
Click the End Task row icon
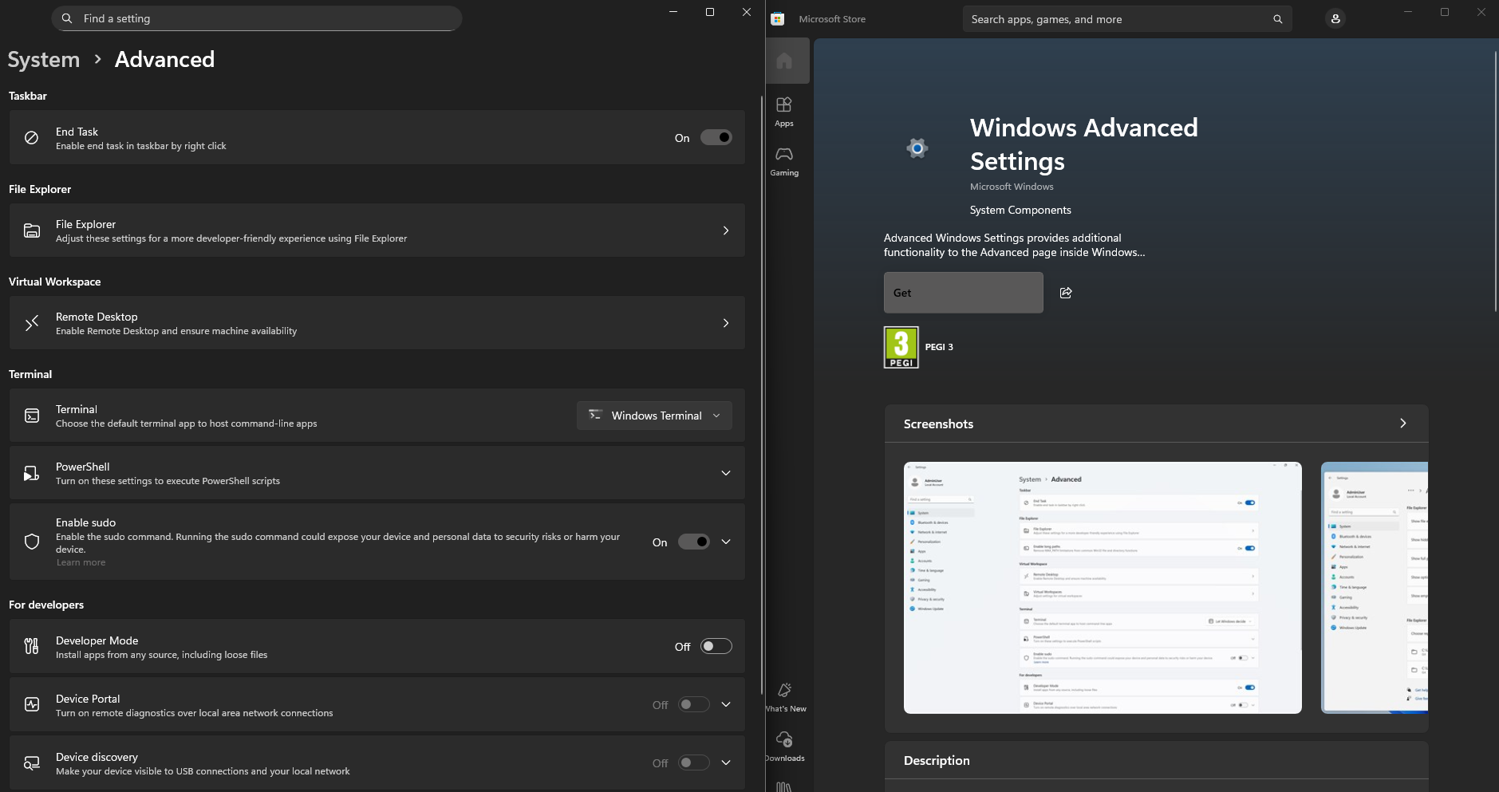click(x=32, y=137)
